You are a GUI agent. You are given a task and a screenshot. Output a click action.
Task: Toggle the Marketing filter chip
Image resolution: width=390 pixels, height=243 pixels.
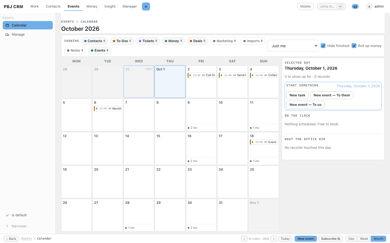tap(224, 41)
